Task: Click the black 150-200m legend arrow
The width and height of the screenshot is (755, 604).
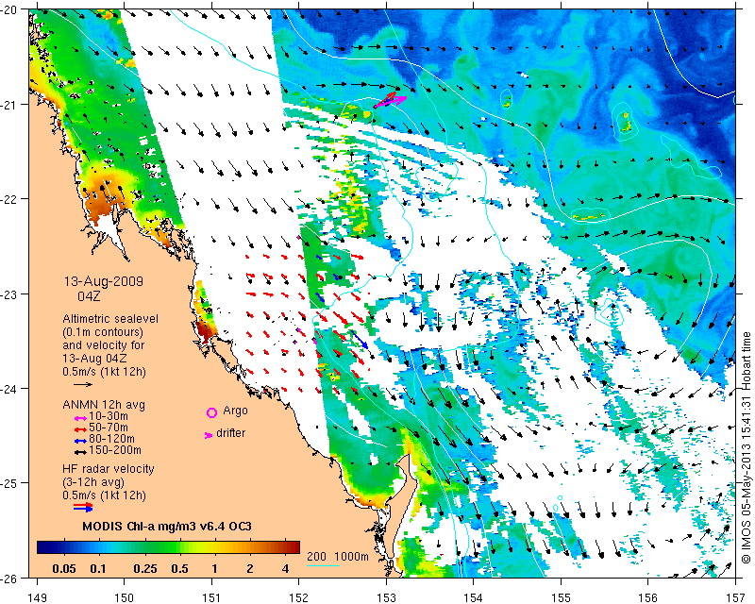Action: pos(80,452)
